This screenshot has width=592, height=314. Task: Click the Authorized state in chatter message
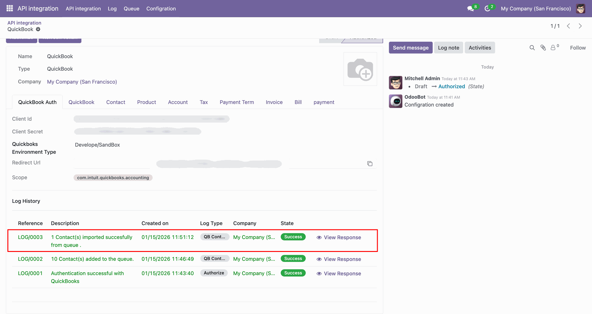(x=451, y=86)
